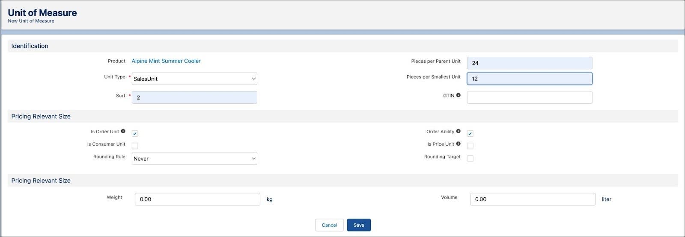Image resolution: width=685 pixels, height=237 pixels.
Task: Expand the Rounding Rule dropdown
Action: [194, 158]
